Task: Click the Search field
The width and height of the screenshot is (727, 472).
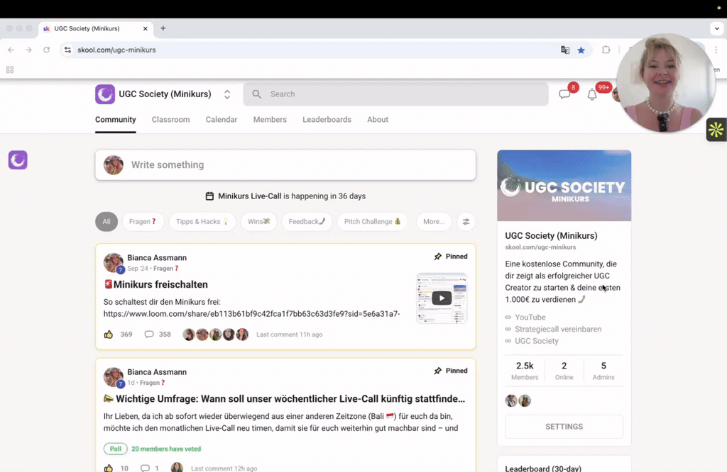Action: (x=395, y=94)
